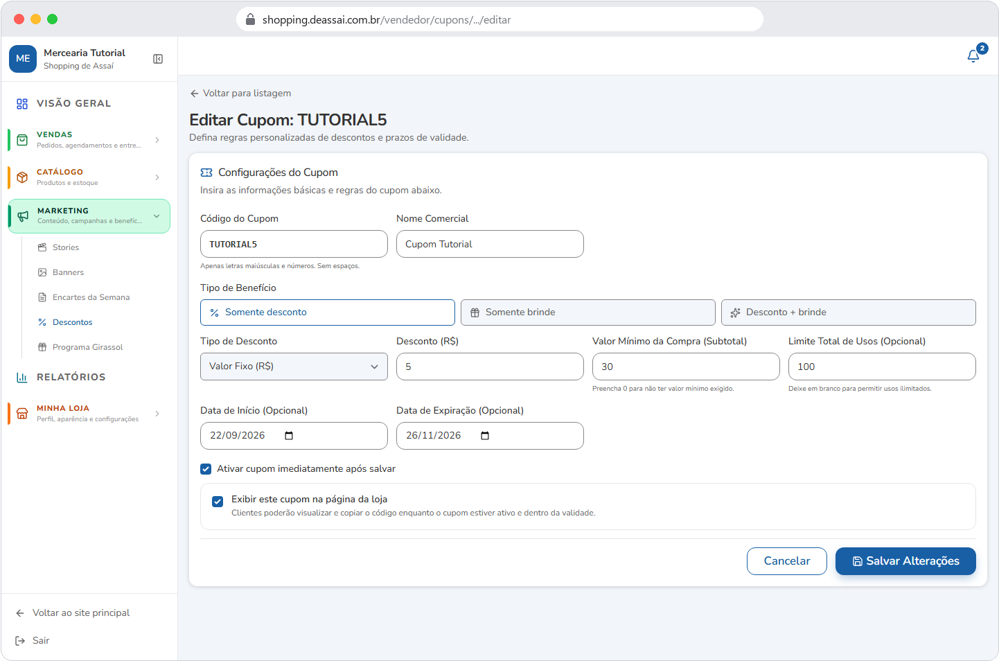Screen dimensions: 999x661
Task: Select the Somente desconto benefit option
Action: 328,312
